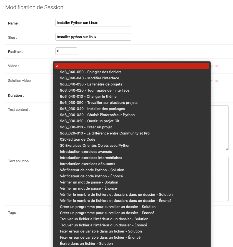Choose '9d6_040-050 - Épingler des fichiers' option
Image resolution: width=233 pixels, height=247 pixels.
(91, 72)
